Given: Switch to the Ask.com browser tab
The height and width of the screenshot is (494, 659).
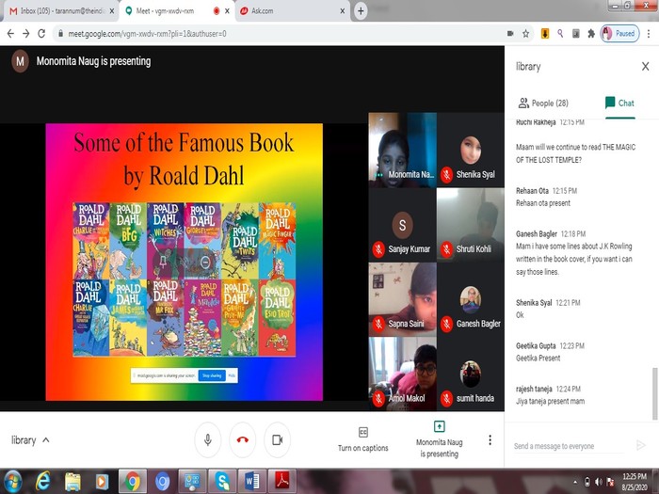Looking at the screenshot, I should pos(293,11).
